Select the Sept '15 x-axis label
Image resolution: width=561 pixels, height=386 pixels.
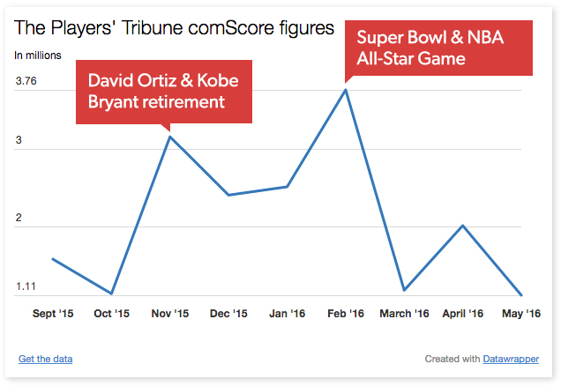(53, 313)
